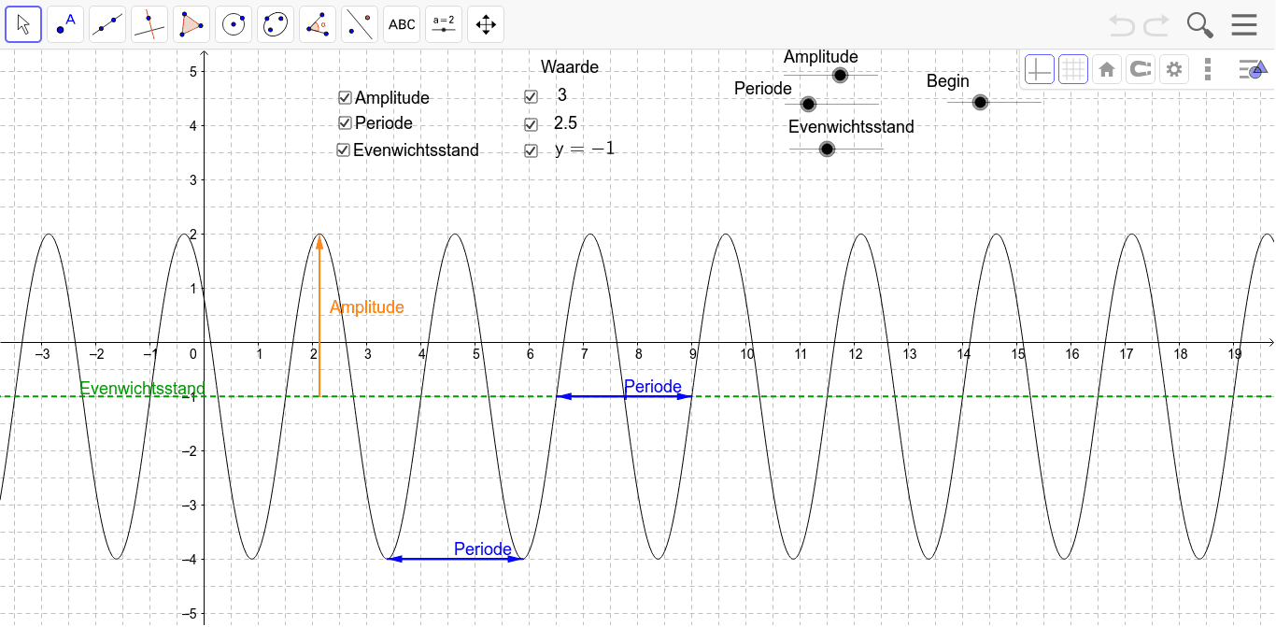Uncheck the Evenwichtsstand checkbox
The width and height of the screenshot is (1276, 627).
(x=344, y=149)
